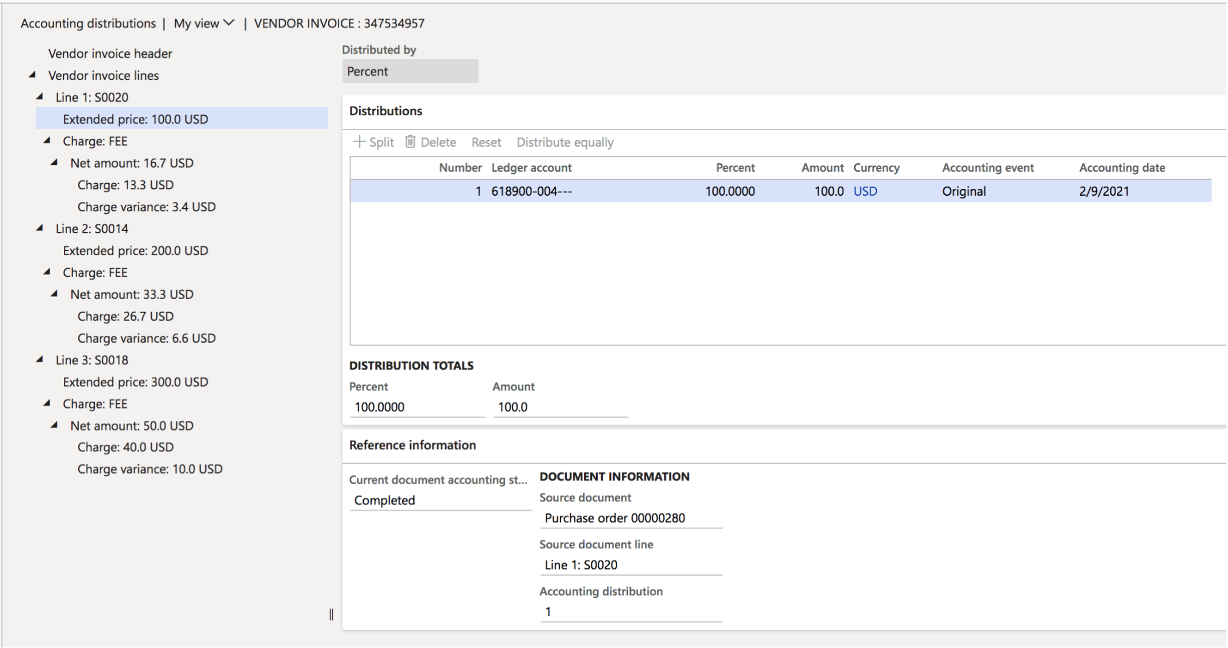The image size is (1228, 648).
Task: Sort by the Amount column header
Action: 822,168
